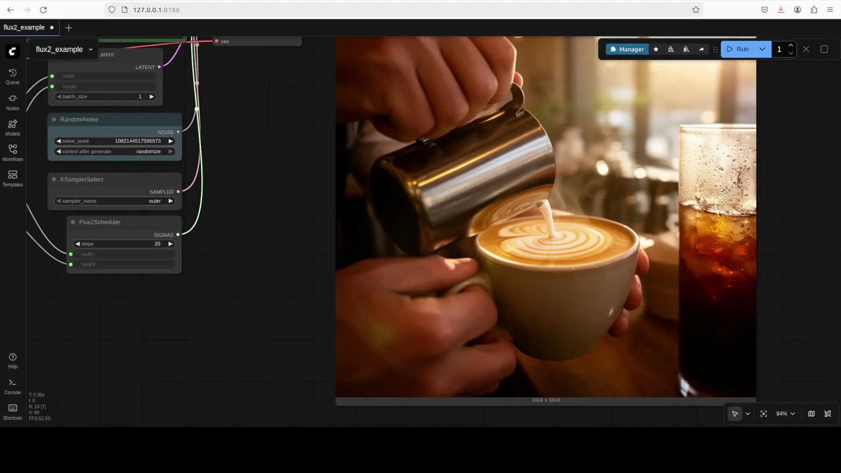This screenshot has height=473, width=841.
Task: Open the Console panel
Action: tap(12, 386)
